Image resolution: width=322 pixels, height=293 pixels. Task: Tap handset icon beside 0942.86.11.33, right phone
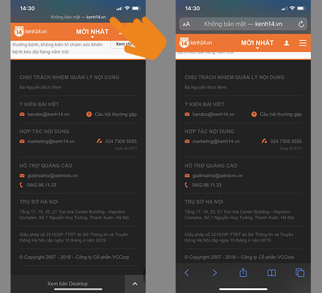(186, 185)
